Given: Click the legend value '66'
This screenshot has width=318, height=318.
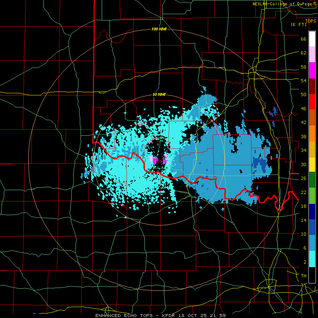Looking at the screenshot, I should [304, 39].
